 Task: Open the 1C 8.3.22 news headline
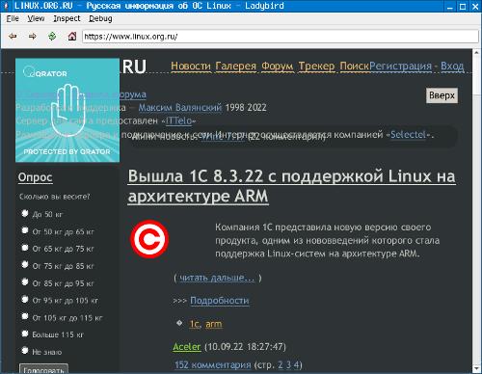pyautogui.click(x=291, y=186)
